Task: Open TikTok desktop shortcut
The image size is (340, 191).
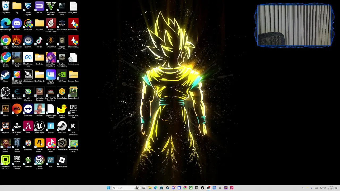Action: tap(39, 42)
